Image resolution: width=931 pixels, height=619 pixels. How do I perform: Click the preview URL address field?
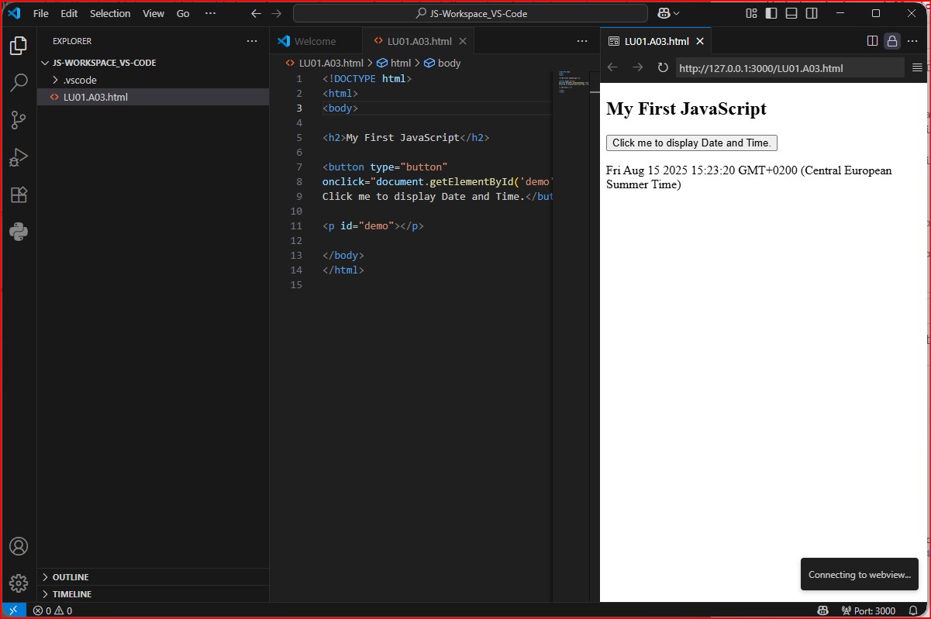(x=789, y=68)
